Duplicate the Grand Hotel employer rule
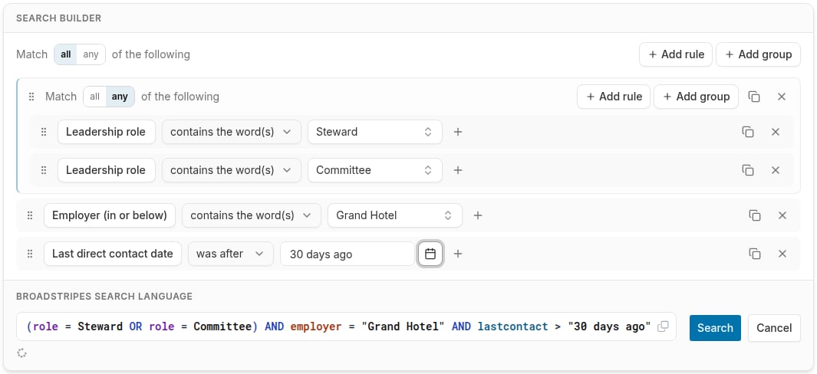The image size is (817, 374). [x=754, y=215]
